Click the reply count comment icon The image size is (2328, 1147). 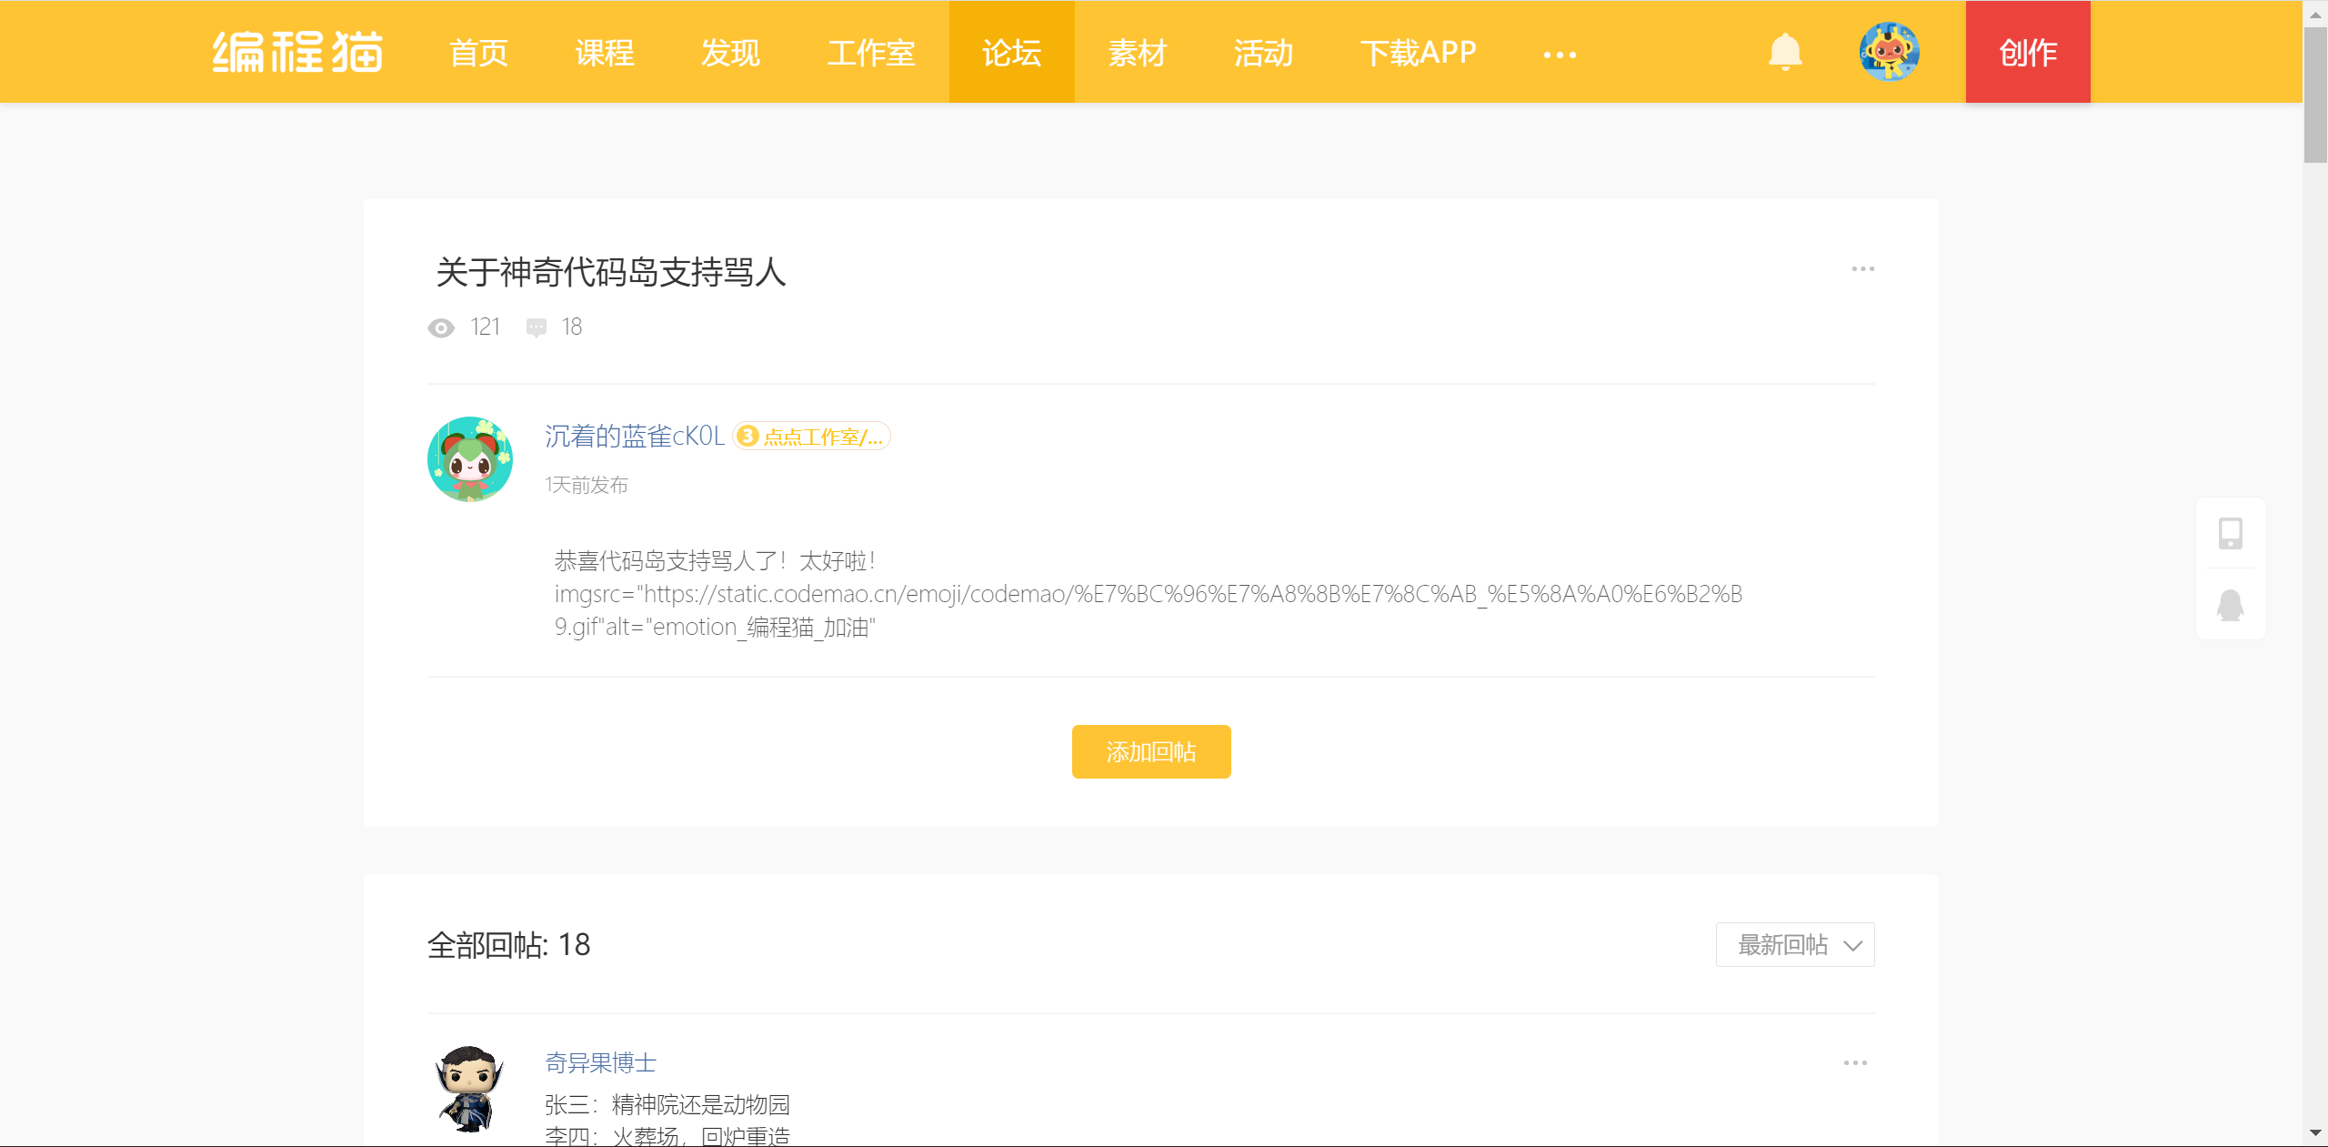pyautogui.click(x=537, y=328)
